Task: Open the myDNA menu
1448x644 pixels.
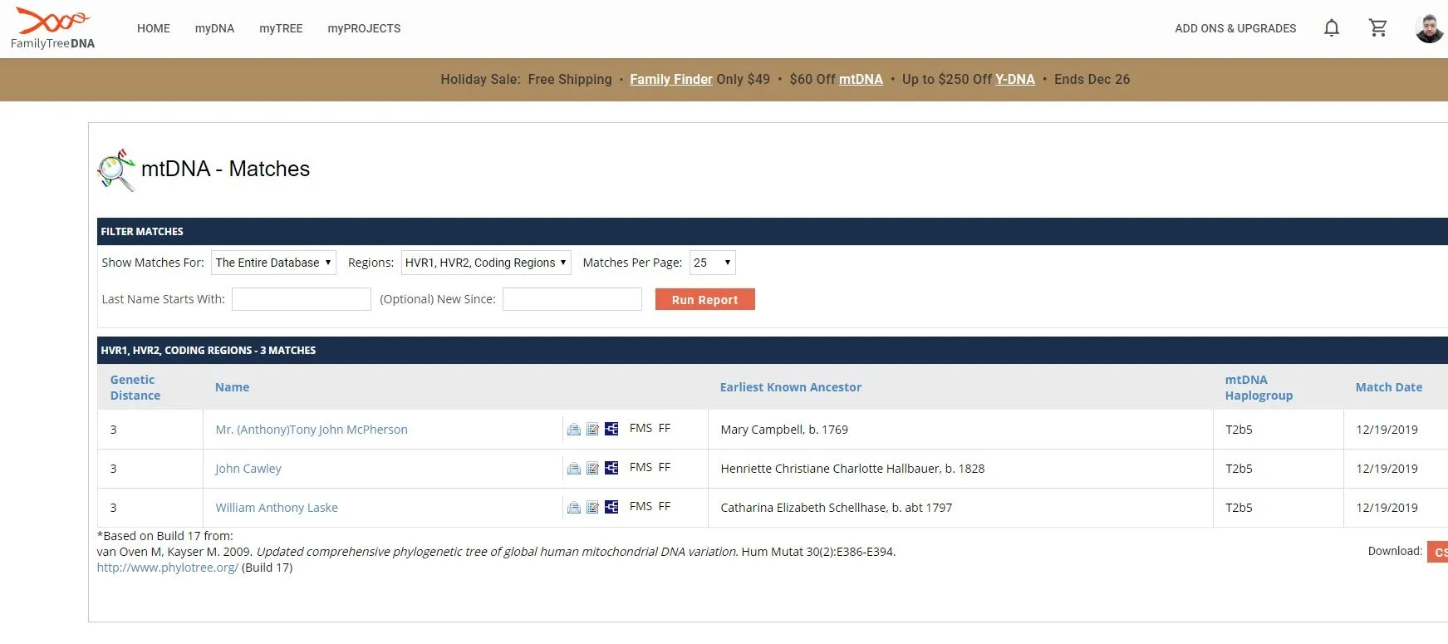Action: point(214,28)
